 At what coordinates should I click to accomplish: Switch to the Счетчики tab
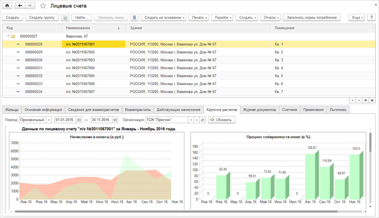pyautogui.click(x=289, y=110)
